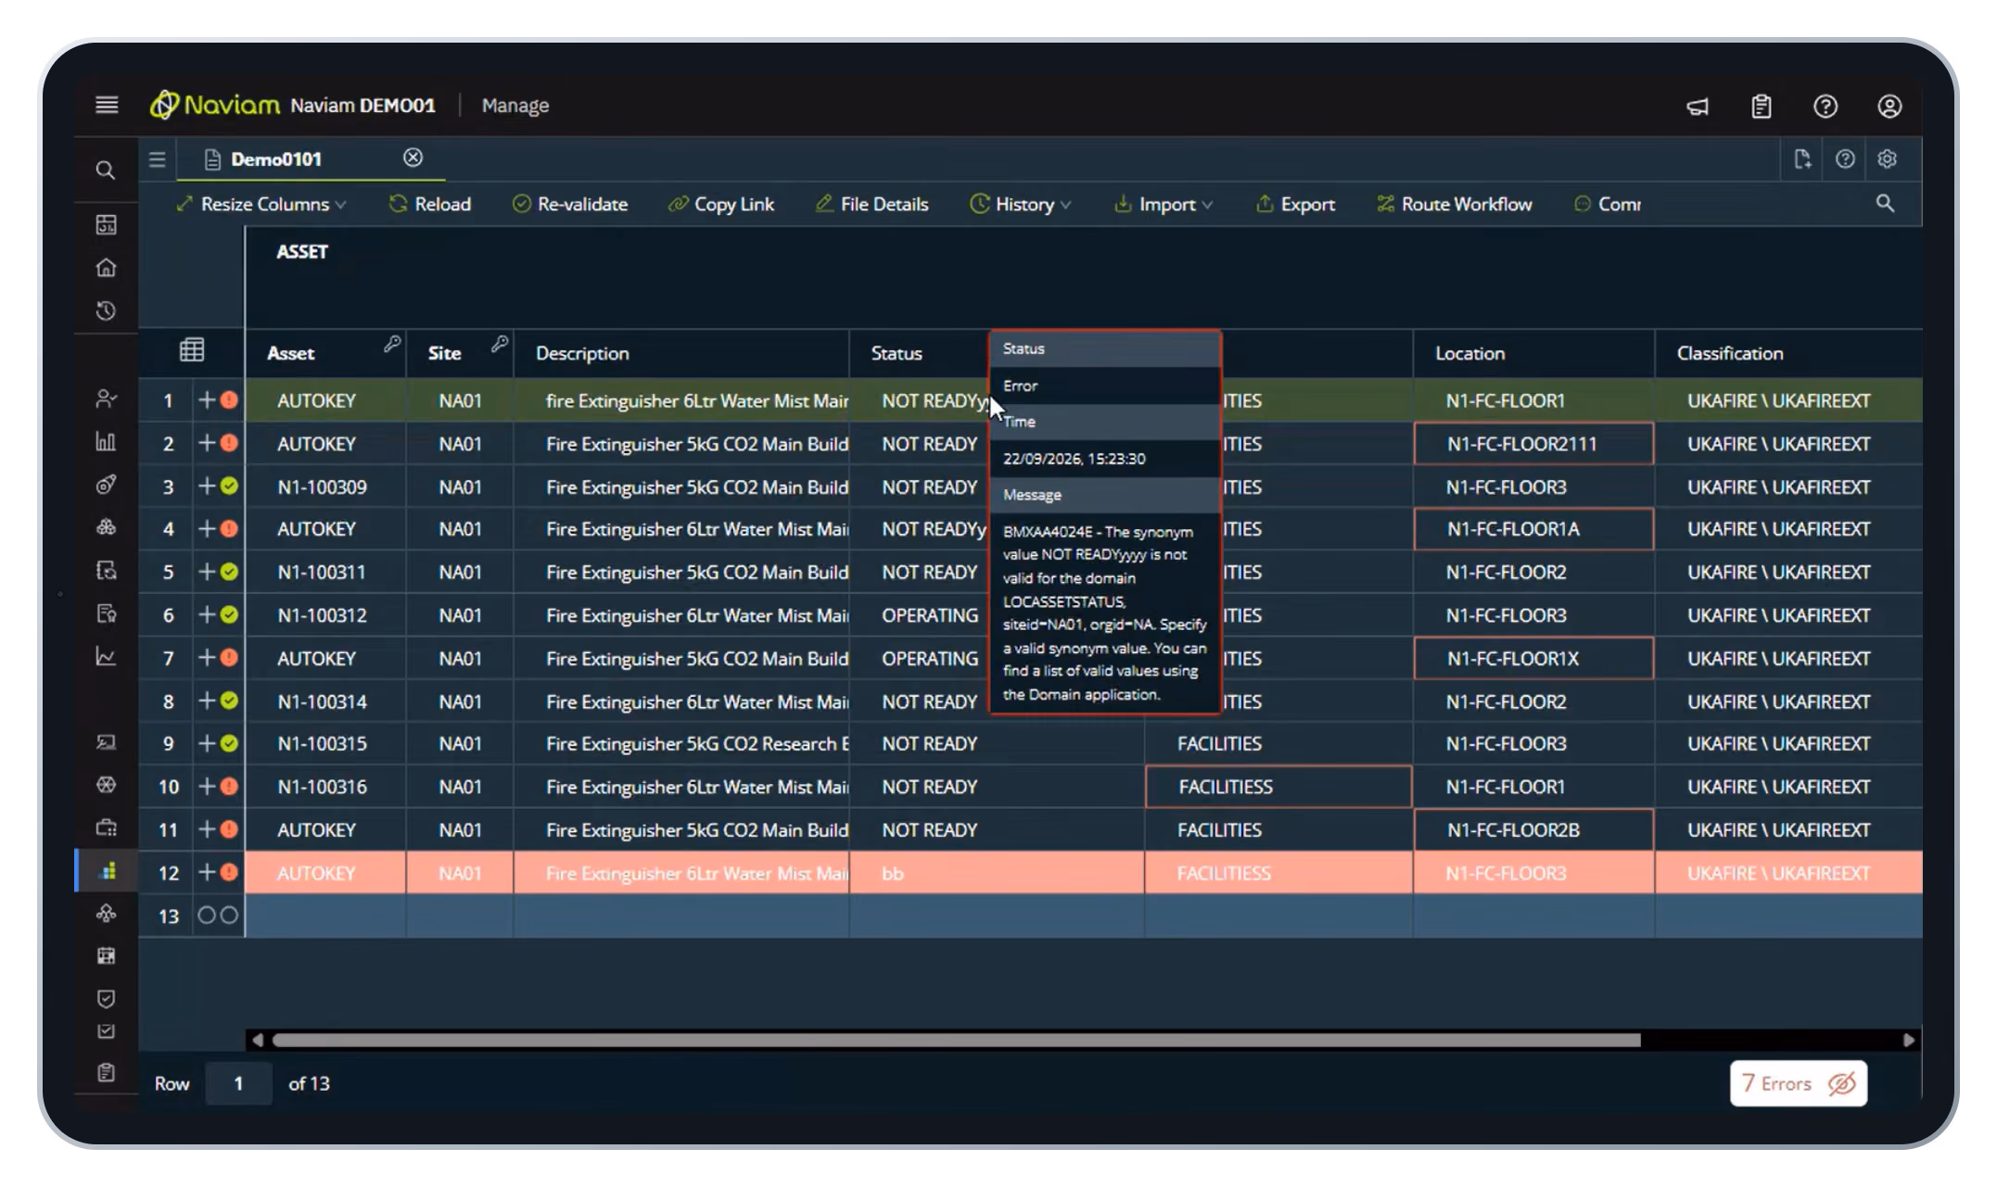Open the tab list menu icon

click(x=158, y=159)
